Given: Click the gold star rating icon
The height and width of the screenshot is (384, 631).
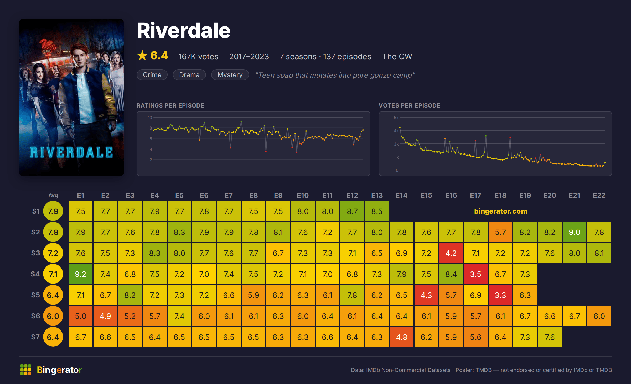Looking at the screenshot, I should 142,55.
